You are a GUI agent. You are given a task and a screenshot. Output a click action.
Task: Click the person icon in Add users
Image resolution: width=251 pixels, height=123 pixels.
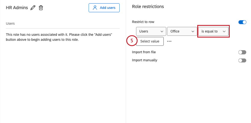[x=95, y=8]
